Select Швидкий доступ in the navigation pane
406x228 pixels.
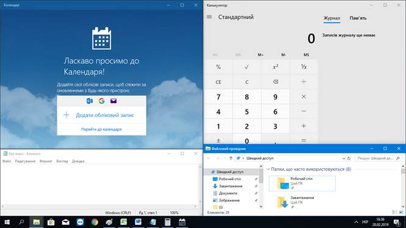coord(230,172)
